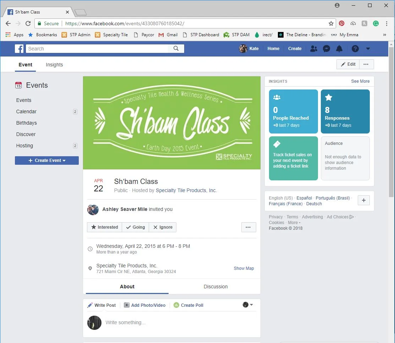Select Events in left sidebar
The width and height of the screenshot is (395, 343).
pos(24,100)
